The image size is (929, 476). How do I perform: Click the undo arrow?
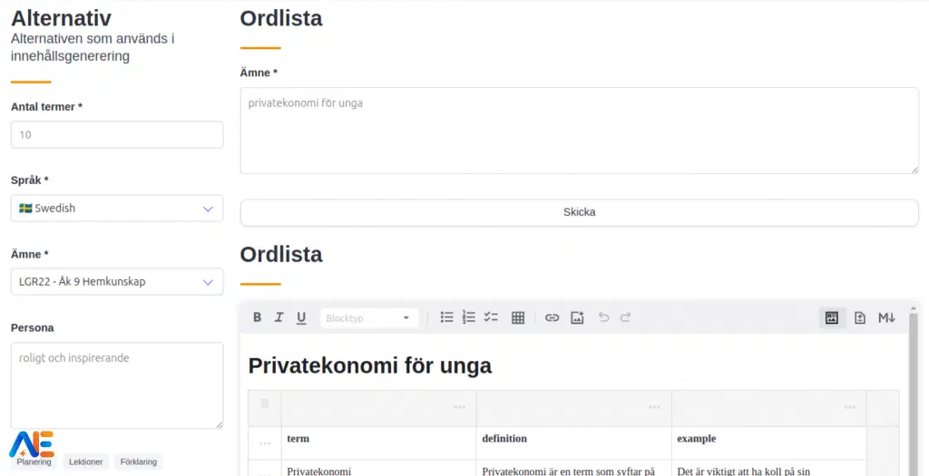click(603, 317)
